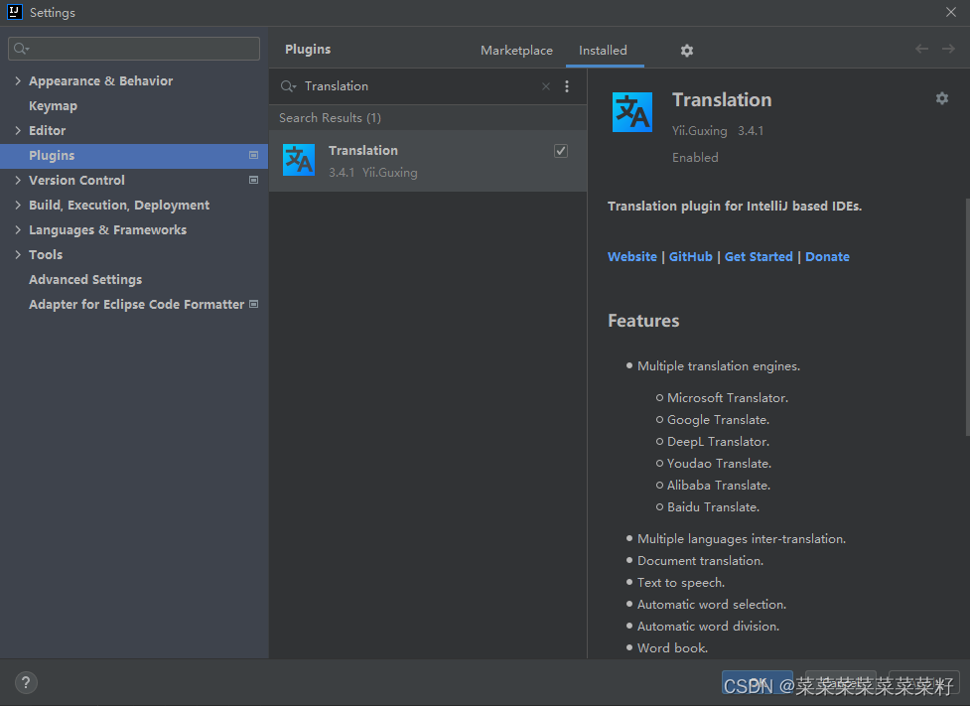Open the plugins gear menu beside Installed tab
Viewport: 970px width, 706px height.
pos(687,51)
